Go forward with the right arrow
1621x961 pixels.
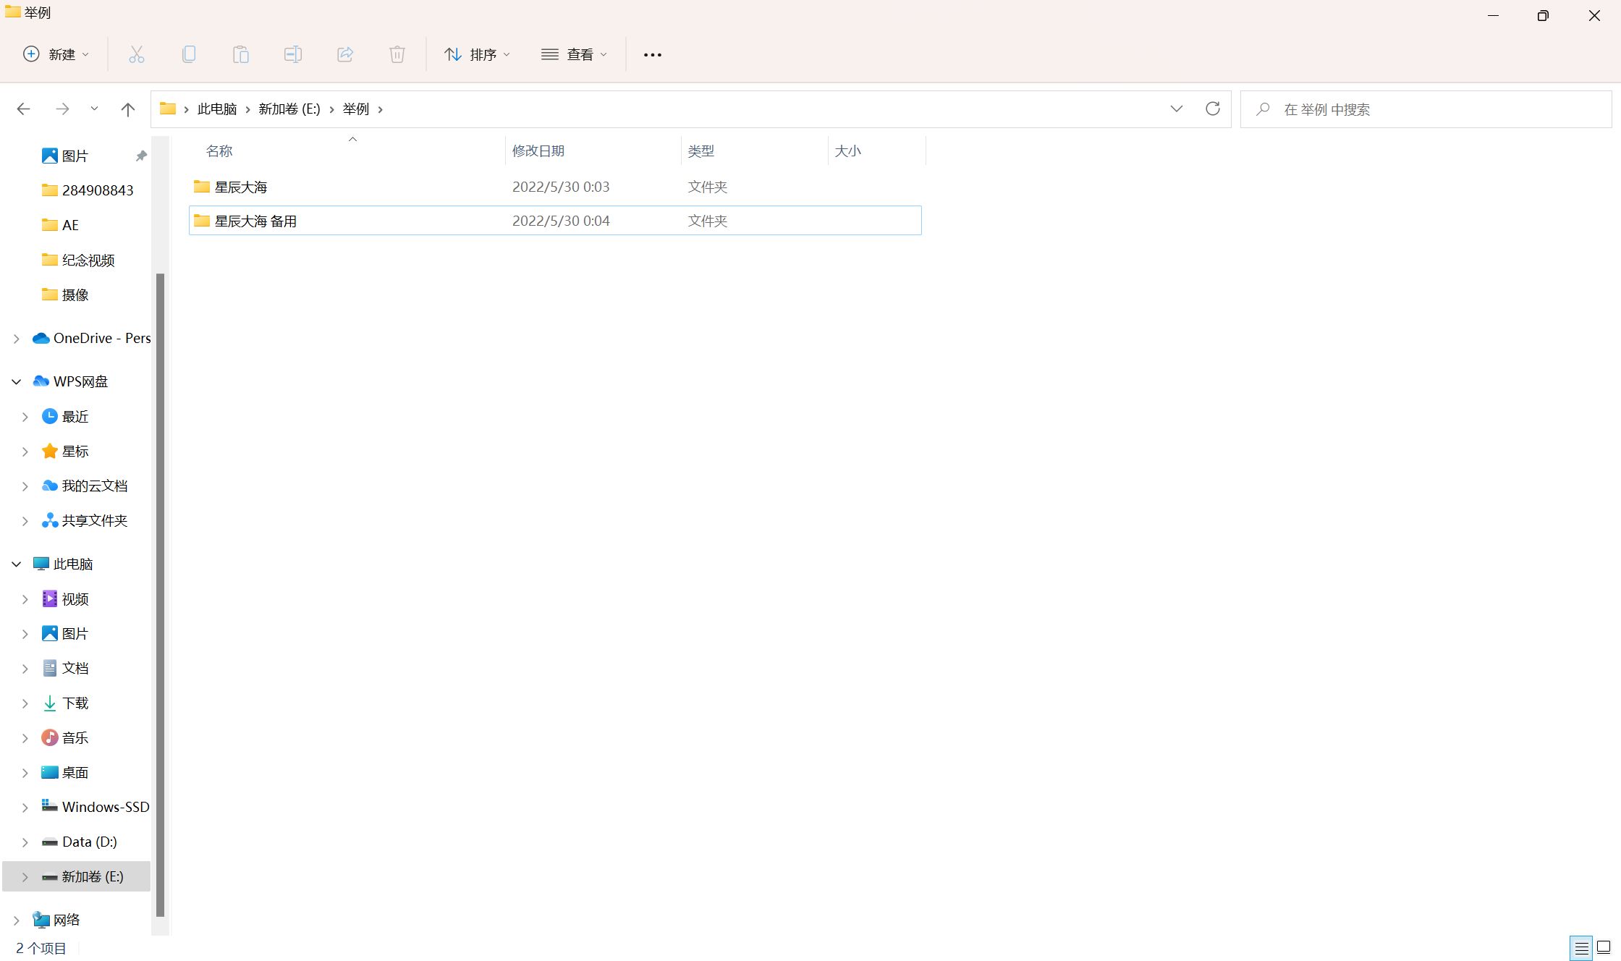(x=63, y=109)
